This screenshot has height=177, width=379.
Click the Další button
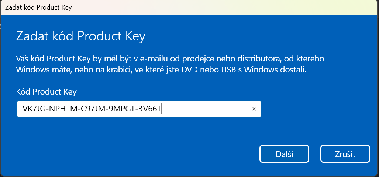point(284,154)
